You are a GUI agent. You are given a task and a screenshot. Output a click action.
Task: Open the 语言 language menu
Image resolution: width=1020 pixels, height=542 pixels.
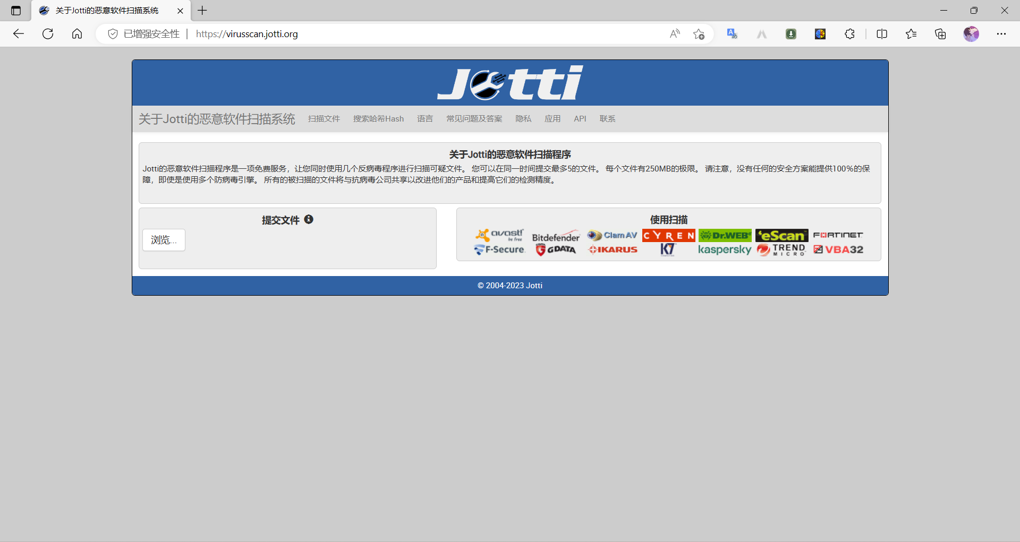pyautogui.click(x=424, y=119)
